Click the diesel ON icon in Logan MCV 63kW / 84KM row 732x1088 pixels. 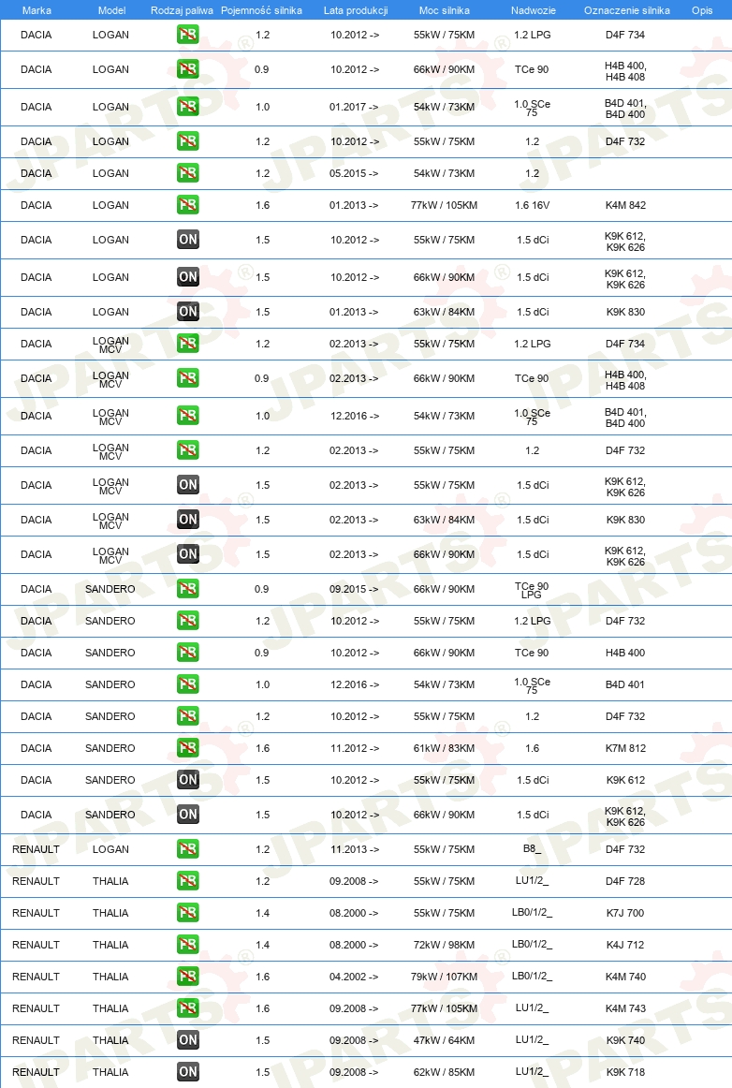point(187,521)
